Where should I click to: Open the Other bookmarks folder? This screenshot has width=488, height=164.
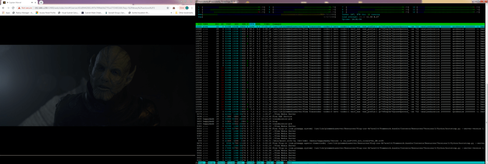(184, 13)
